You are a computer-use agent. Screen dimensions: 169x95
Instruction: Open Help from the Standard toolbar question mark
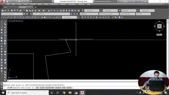tap(79, 11)
